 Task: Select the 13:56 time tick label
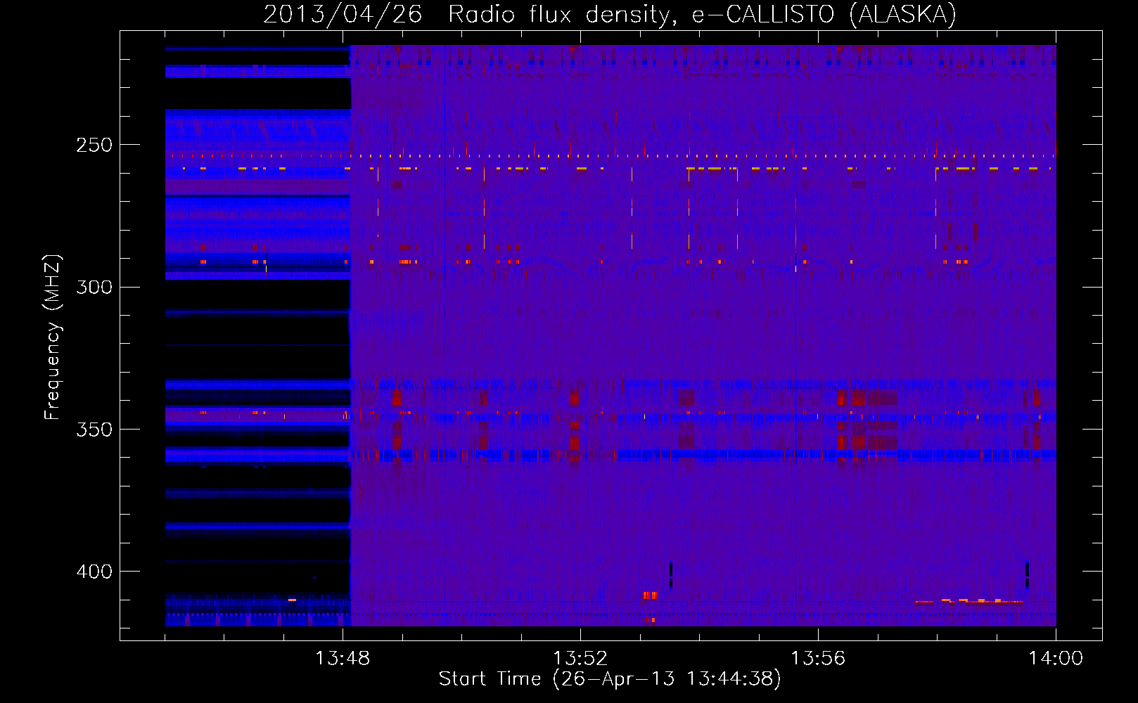[x=818, y=658]
